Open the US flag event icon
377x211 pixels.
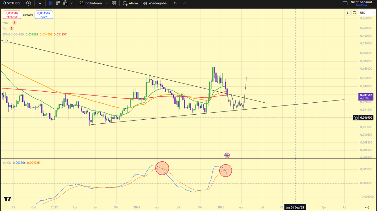click(227, 155)
